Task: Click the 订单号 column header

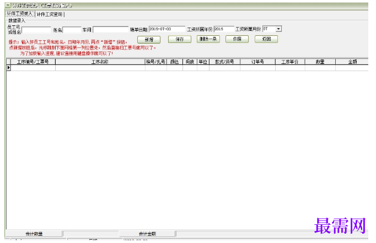Action: click(x=258, y=62)
